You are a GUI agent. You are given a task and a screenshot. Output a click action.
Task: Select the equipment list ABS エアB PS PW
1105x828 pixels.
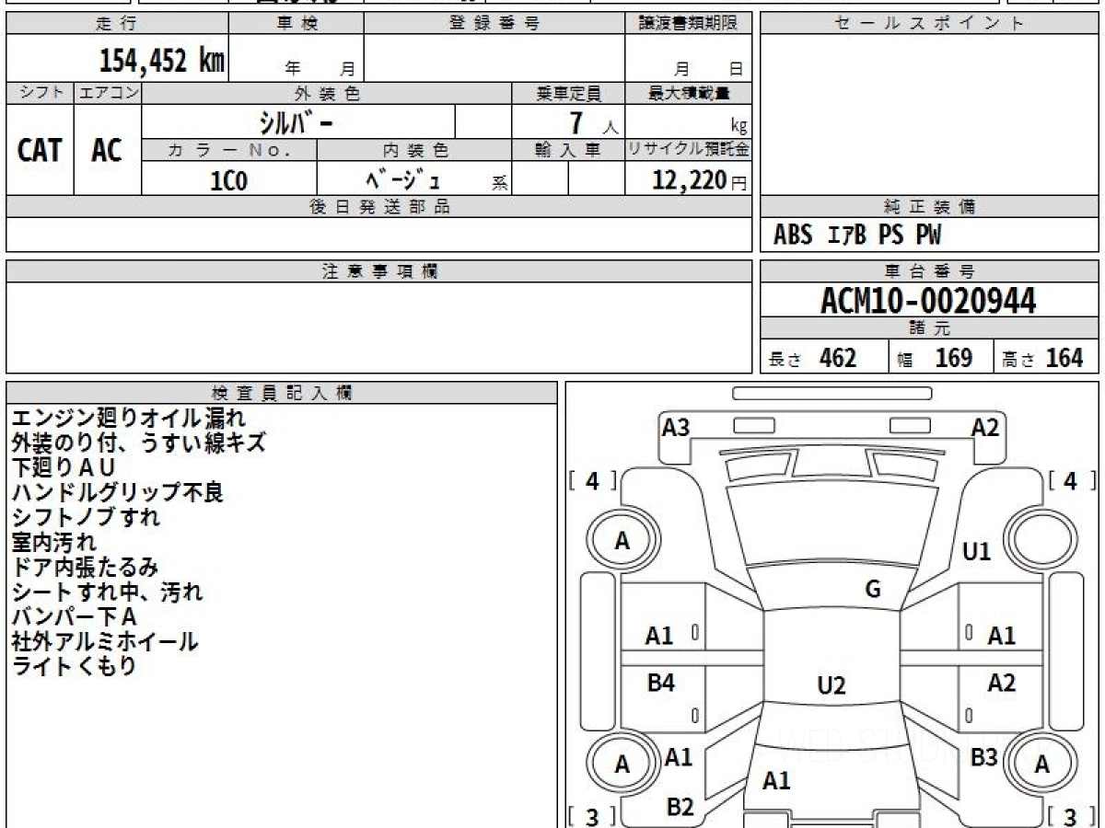pyautogui.click(x=858, y=236)
